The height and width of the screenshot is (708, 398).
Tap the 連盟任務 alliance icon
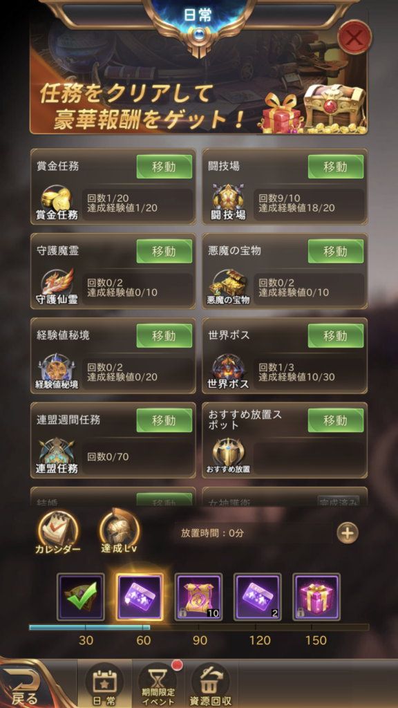57,456
